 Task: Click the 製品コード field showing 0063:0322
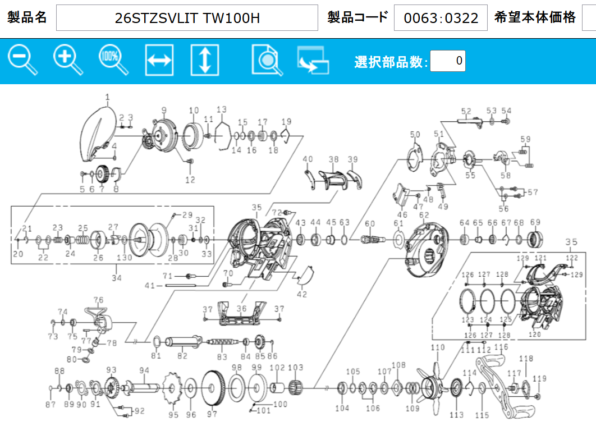pyautogui.click(x=441, y=19)
